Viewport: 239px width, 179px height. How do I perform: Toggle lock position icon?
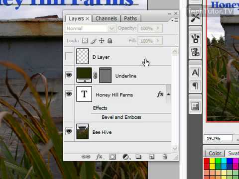(102, 41)
